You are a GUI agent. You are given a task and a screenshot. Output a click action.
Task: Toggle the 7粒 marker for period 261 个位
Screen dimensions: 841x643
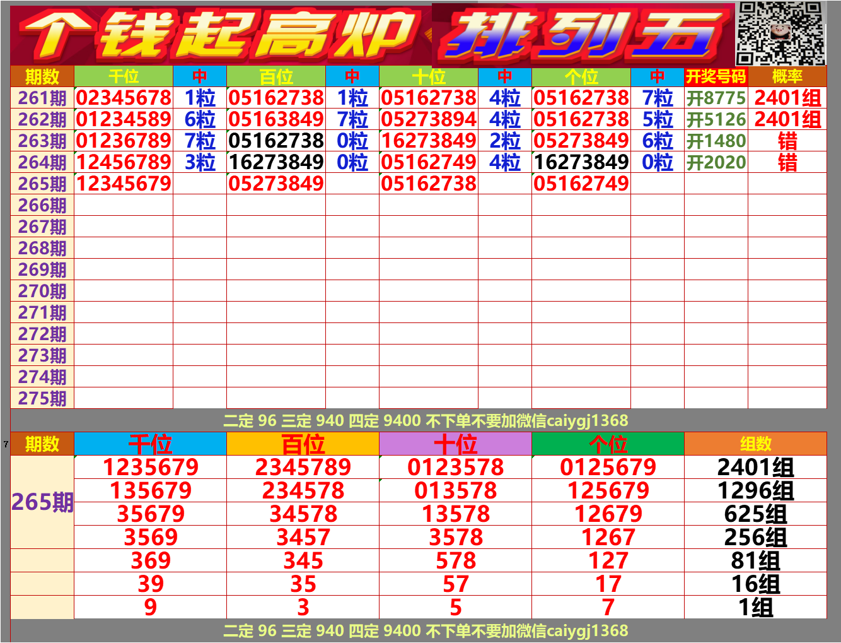tap(658, 98)
